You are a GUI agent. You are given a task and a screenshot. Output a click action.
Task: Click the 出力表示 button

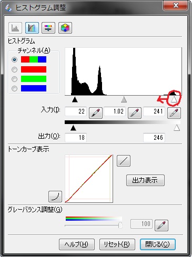coord(145,180)
